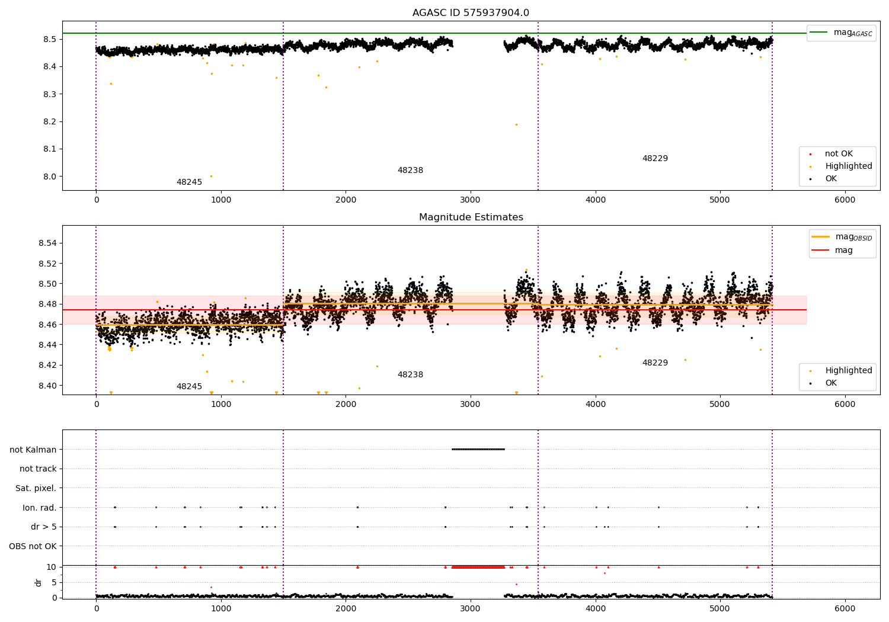Click the mag AGASC legend entry in top plot
Viewport: 889px width, 622px height.
coord(841,33)
